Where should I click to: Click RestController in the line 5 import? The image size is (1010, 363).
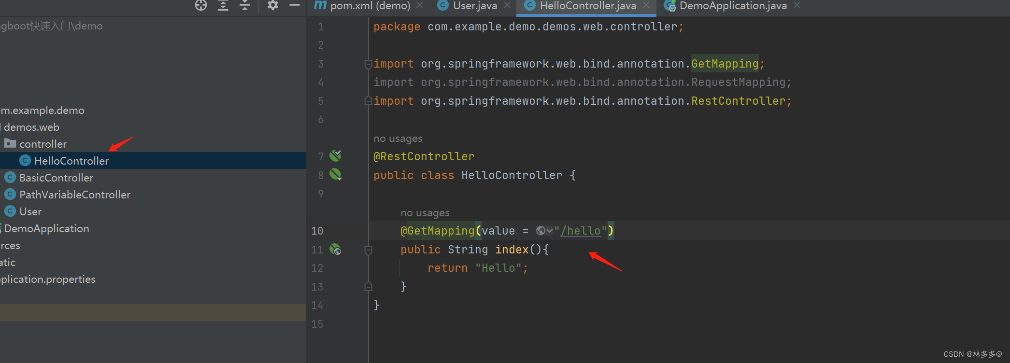point(738,101)
